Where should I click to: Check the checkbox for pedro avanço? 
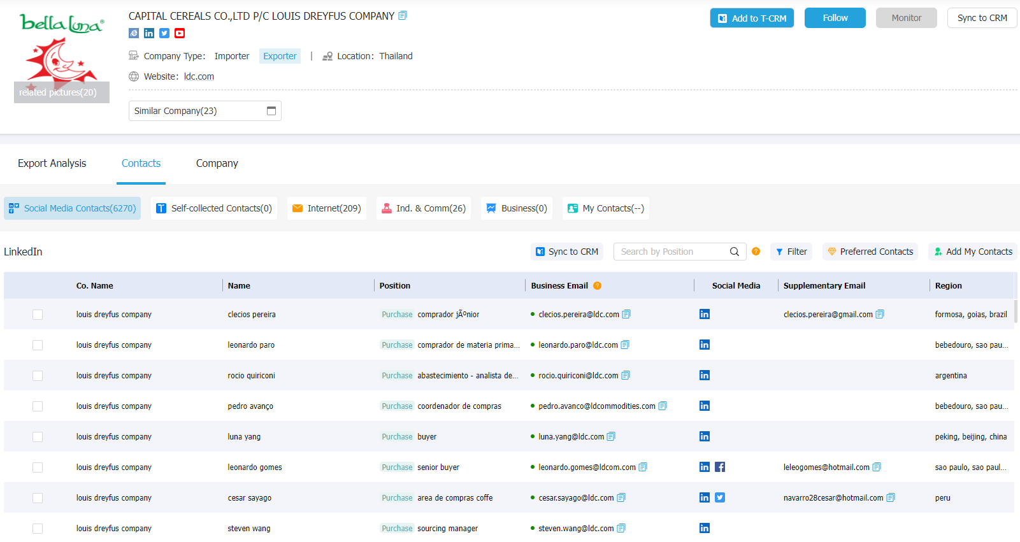click(x=38, y=406)
